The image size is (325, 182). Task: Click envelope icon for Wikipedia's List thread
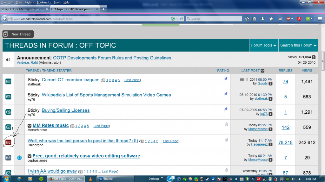(8, 97)
